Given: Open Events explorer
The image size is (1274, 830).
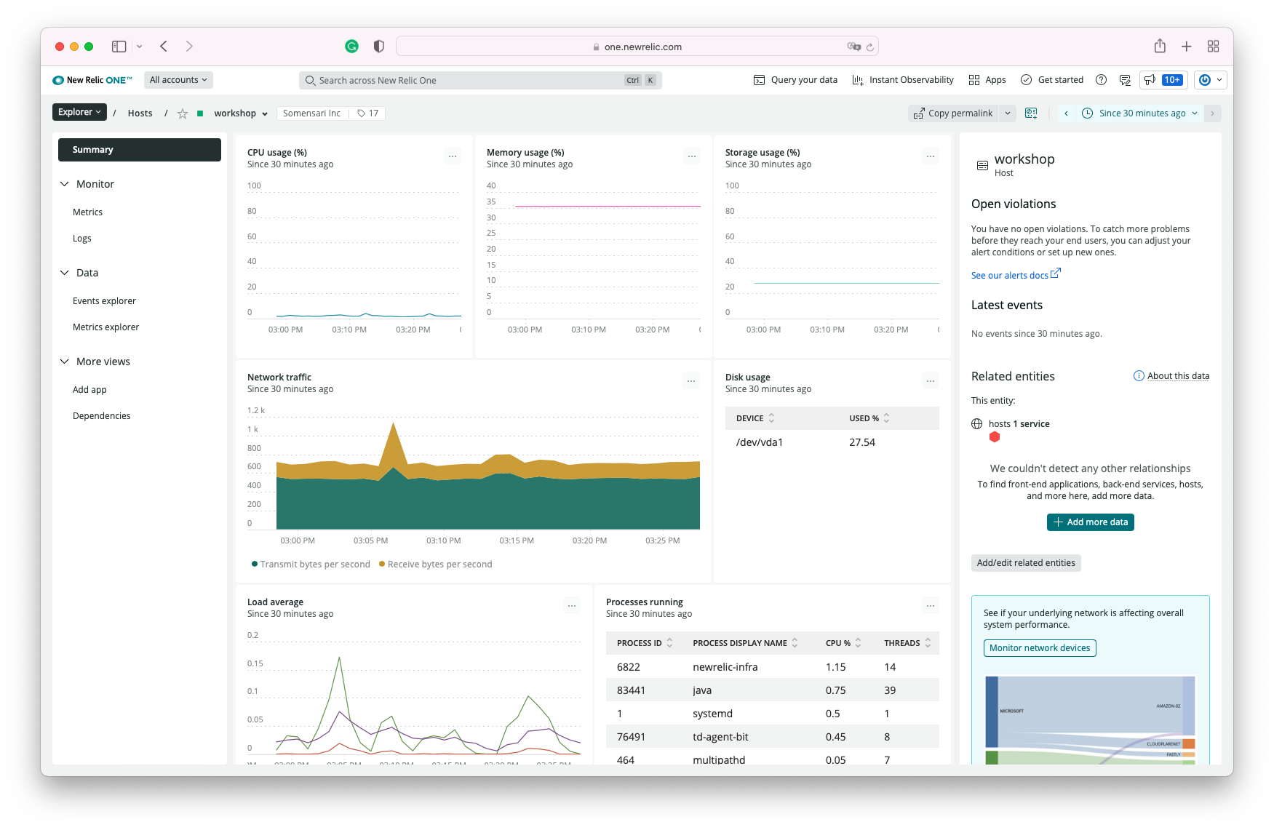Looking at the screenshot, I should [x=104, y=301].
